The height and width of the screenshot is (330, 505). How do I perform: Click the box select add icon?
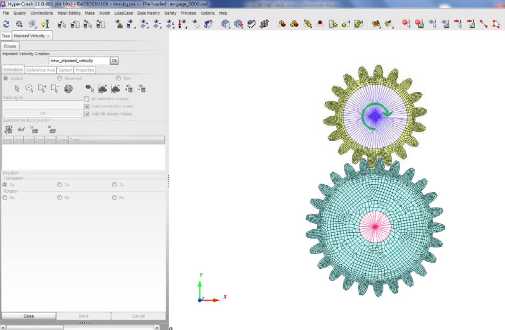(42, 89)
